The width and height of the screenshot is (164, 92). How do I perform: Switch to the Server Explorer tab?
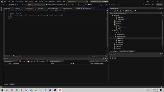click(130, 51)
